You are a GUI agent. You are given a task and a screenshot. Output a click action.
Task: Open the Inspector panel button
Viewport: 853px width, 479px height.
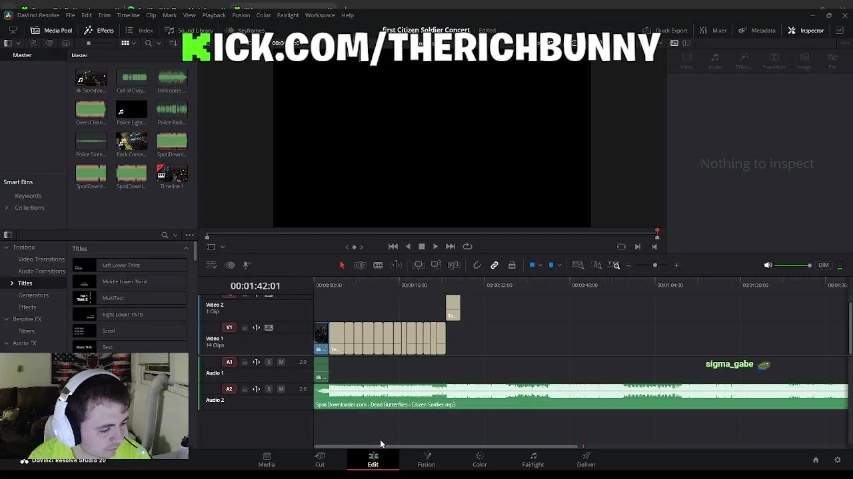[x=806, y=31]
